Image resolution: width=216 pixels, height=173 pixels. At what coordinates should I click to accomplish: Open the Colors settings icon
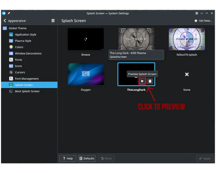tap(11, 47)
